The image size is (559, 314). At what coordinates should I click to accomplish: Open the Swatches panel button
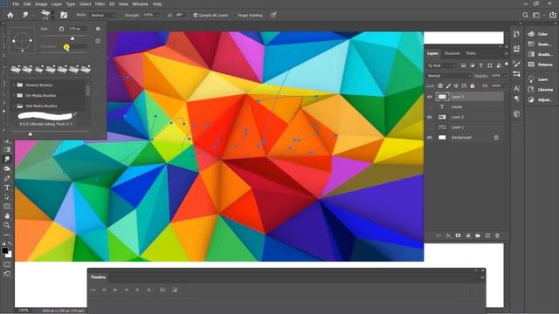point(541,44)
